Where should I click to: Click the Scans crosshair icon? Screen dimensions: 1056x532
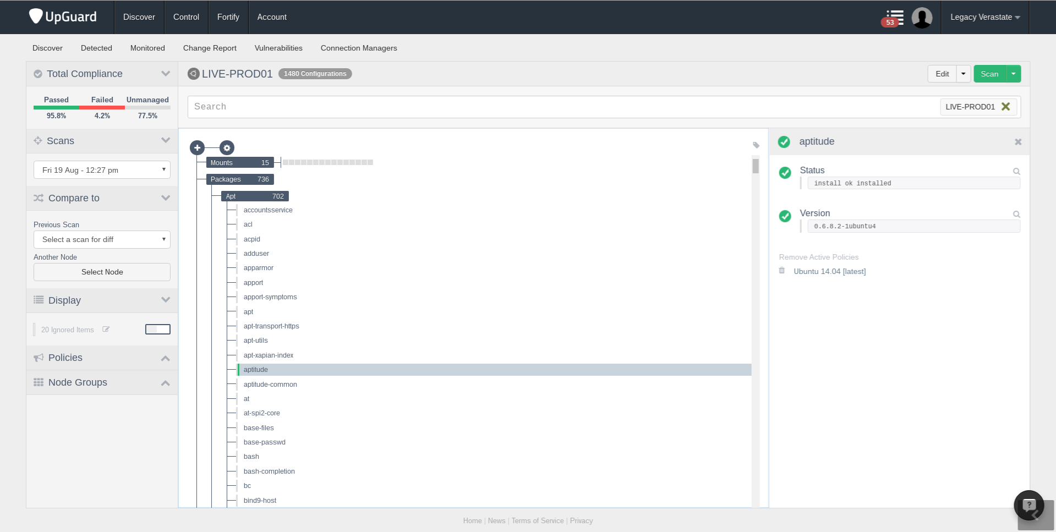point(38,141)
